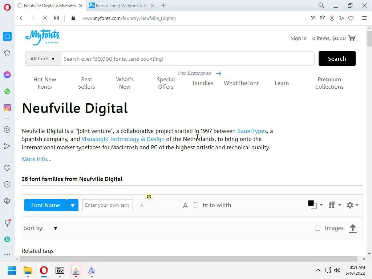Open tab search magnifier icon
Screen dimensions: 372x279
click(321, 5)
